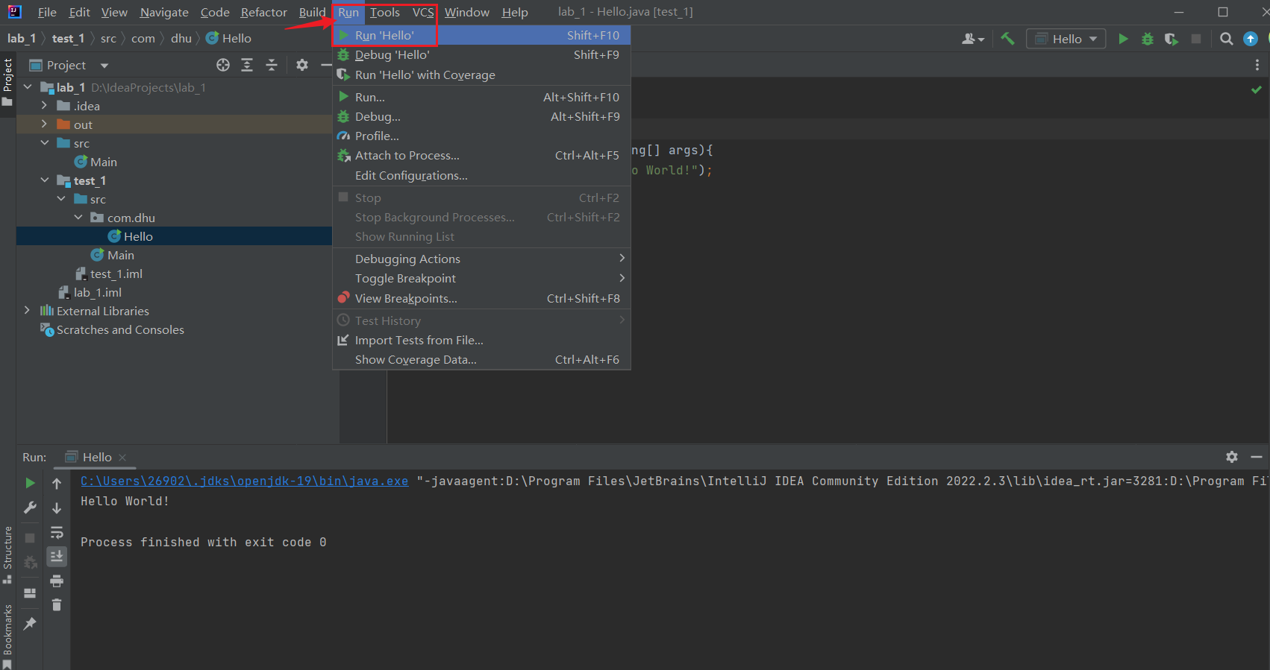Click pin tab icon in Run window
The image size is (1270, 670).
(x=30, y=624)
